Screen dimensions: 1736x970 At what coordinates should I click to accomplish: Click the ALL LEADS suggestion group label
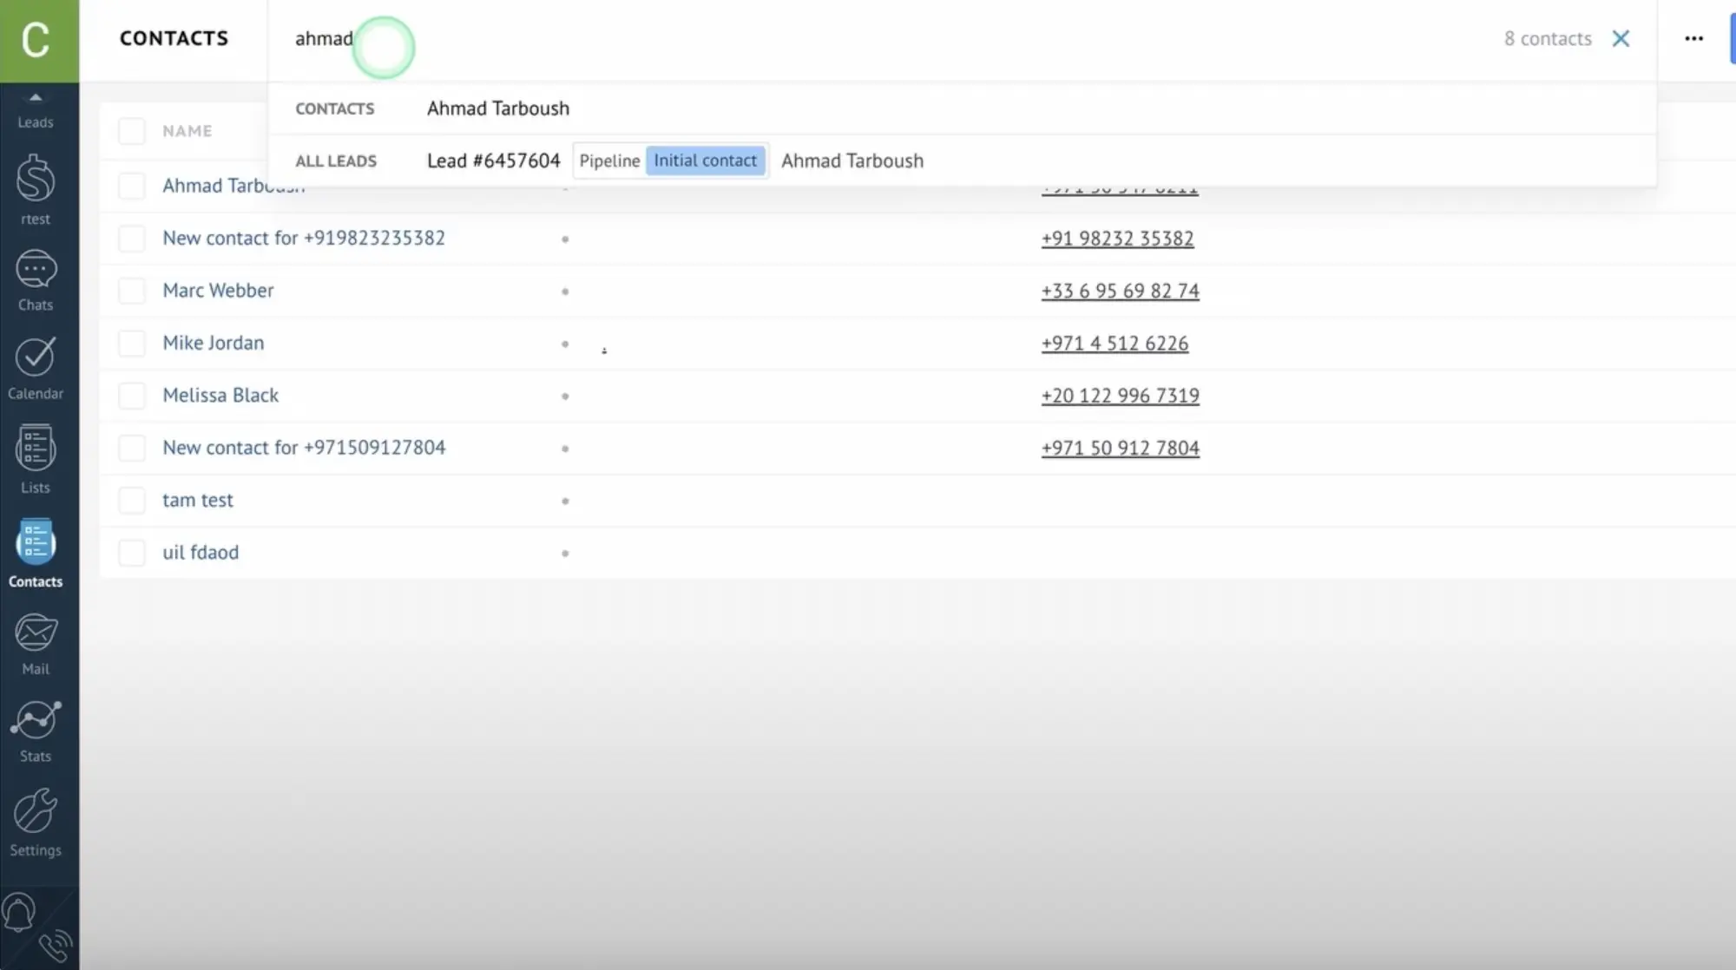(336, 161)
